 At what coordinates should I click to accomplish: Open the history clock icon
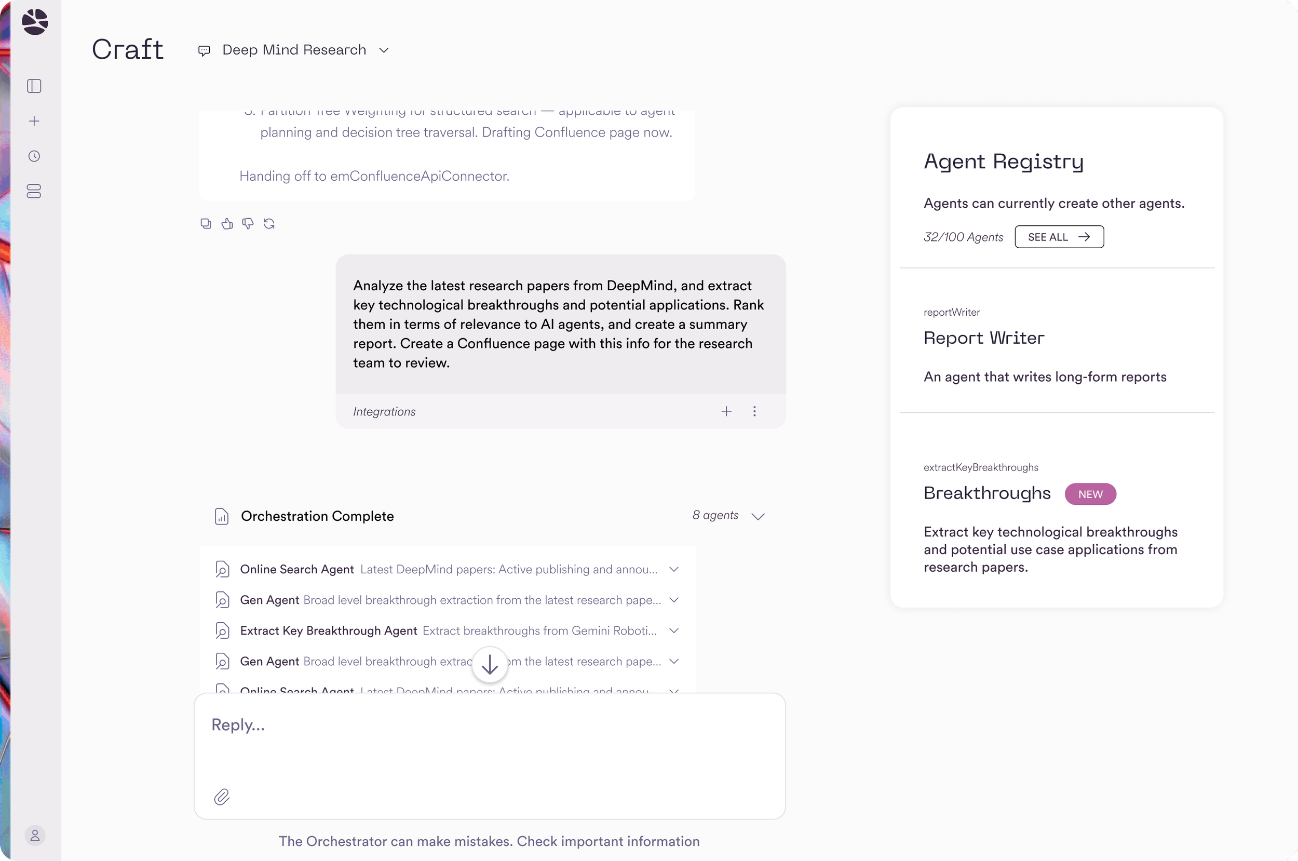pyautogui.click(x=34, y=156)
